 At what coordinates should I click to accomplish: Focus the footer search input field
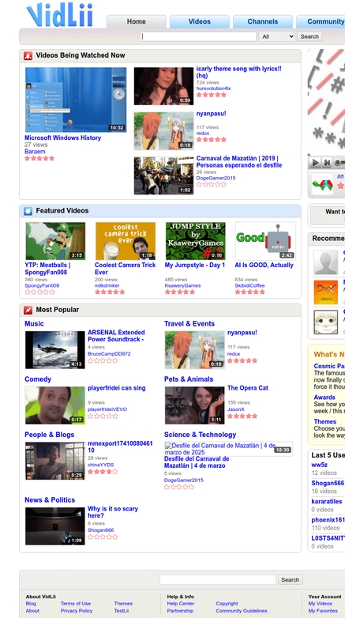tap(218, 580)
